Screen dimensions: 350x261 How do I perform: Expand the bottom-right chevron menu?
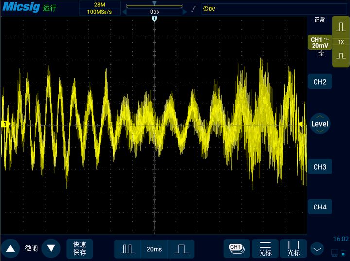click(x=317, y=249)
